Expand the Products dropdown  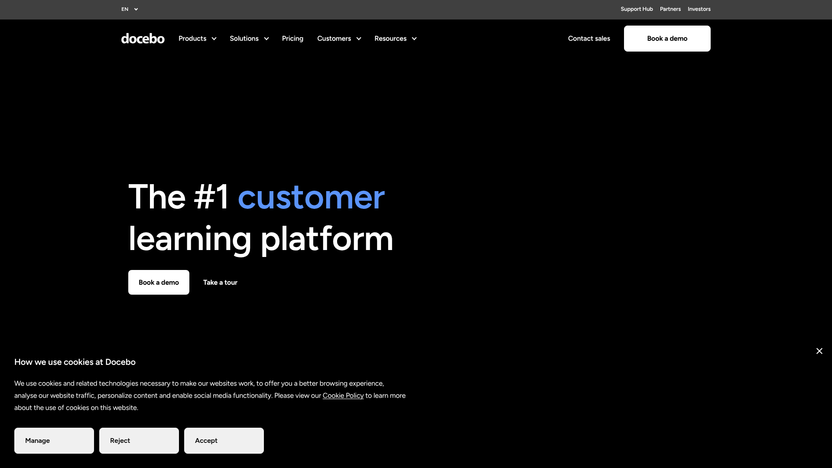pyautogui.click(x=197, y=39)
